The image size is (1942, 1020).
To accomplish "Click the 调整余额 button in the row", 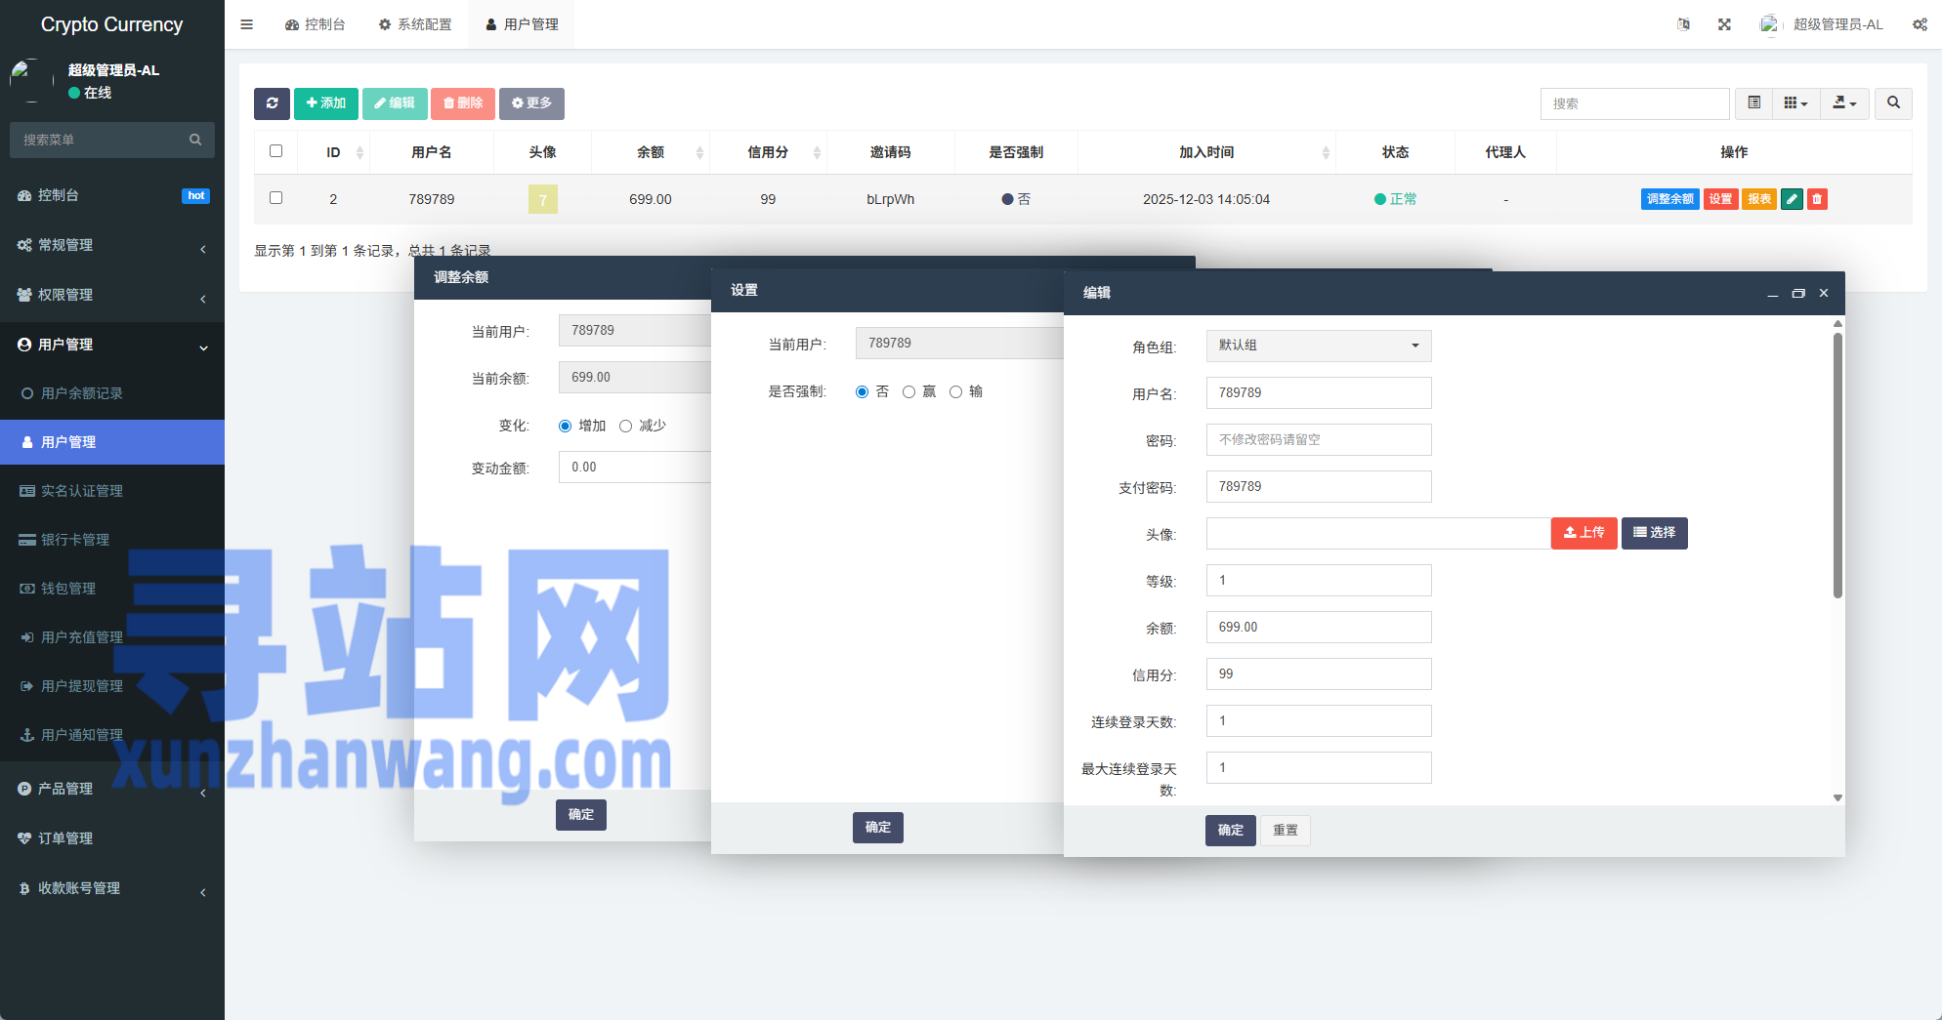I will pos(1669,199).
